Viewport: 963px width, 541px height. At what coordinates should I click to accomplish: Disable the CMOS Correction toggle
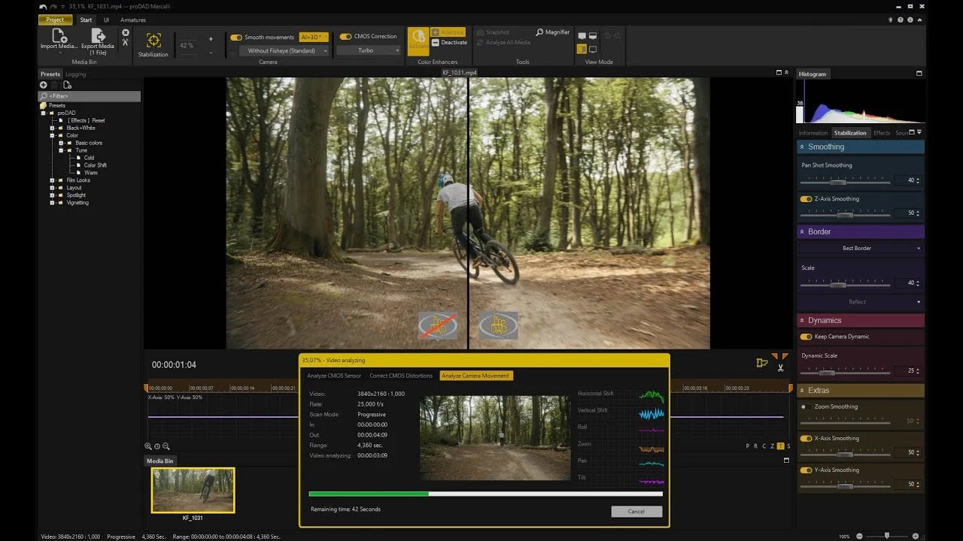click(x=345, y=36)
